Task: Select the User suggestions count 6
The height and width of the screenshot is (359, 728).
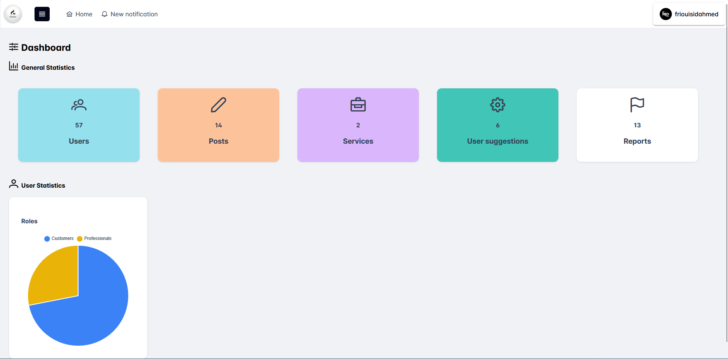Action: point(498,125)
